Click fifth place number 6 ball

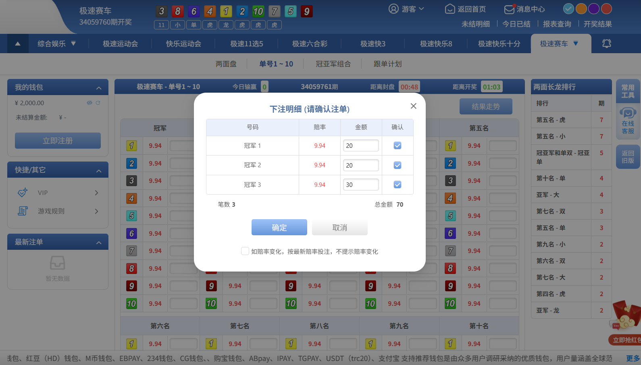coord(450,233)
